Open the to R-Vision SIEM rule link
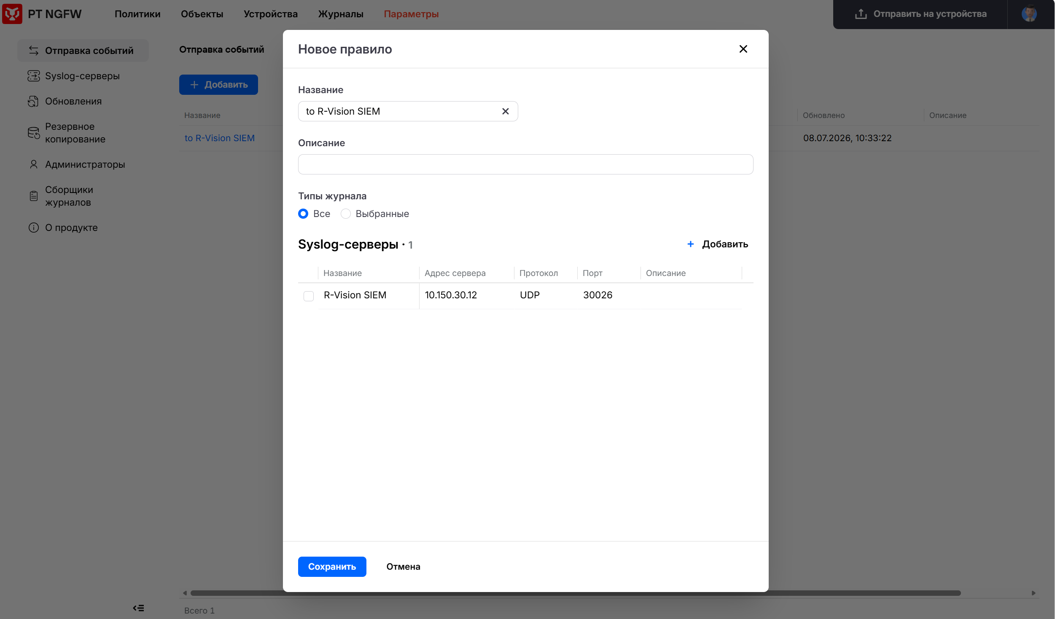The width and height of the screenshot is (1055, 619). tap(220, 138)
